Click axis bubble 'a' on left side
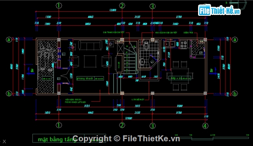Viewport: 253px width, 146px height. 9,39
